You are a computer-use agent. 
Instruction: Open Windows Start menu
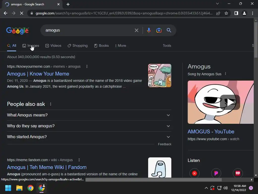pyautogui.click(x=8, y=188)
